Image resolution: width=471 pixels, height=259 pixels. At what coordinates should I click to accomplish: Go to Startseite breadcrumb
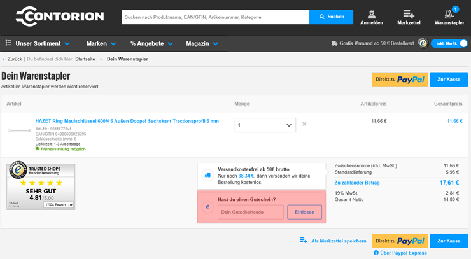(x=85, y=59)
